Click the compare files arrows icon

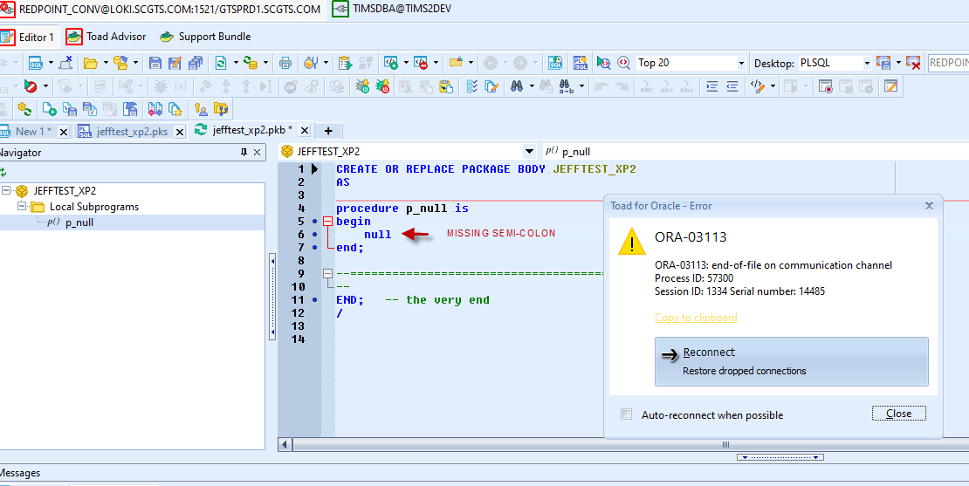(x=155, y=109)
